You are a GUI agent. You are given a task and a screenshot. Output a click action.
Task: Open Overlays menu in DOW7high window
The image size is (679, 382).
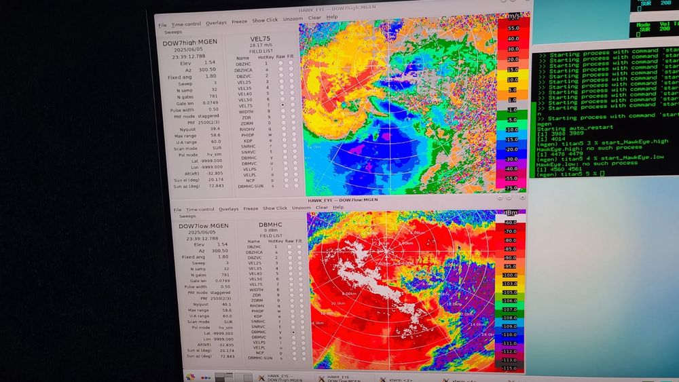point(216,22)
